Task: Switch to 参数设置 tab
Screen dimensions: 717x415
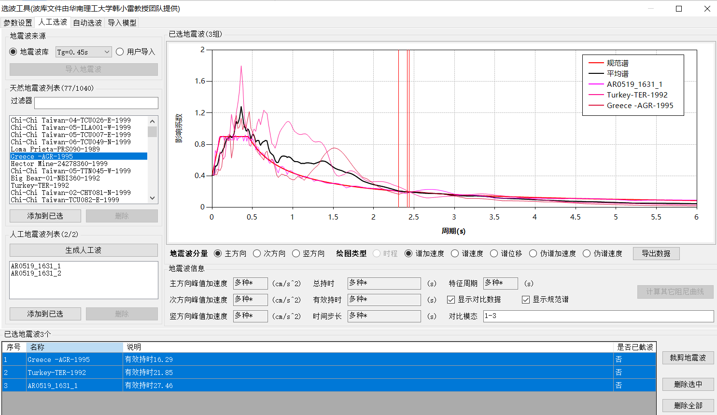Action: (18, 23)
